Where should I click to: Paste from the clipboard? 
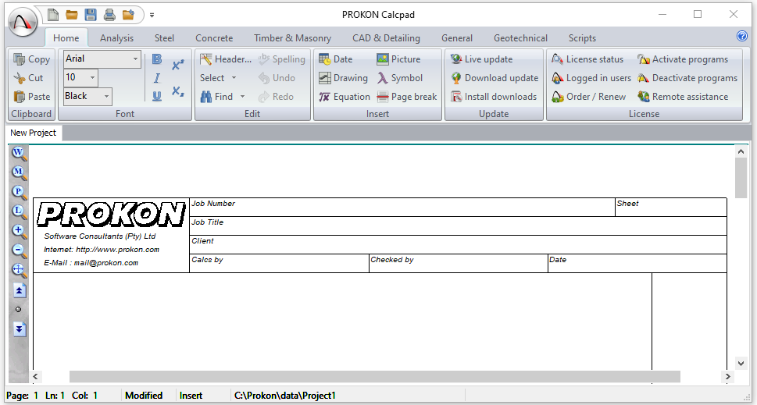click(32, 97)
